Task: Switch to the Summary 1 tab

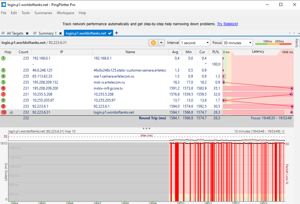Action: (x=47, y=33)
